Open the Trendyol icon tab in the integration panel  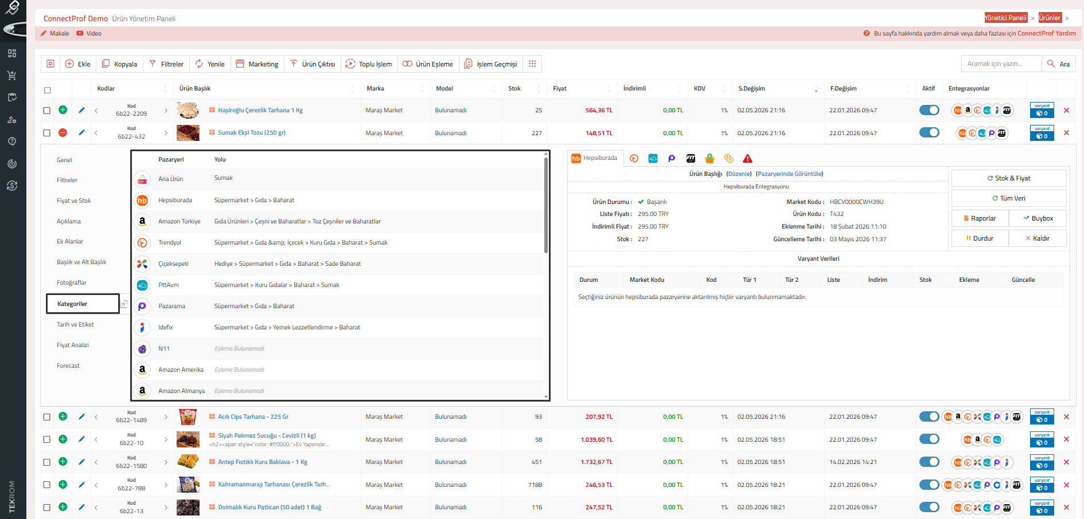click(x=634, y=159)
